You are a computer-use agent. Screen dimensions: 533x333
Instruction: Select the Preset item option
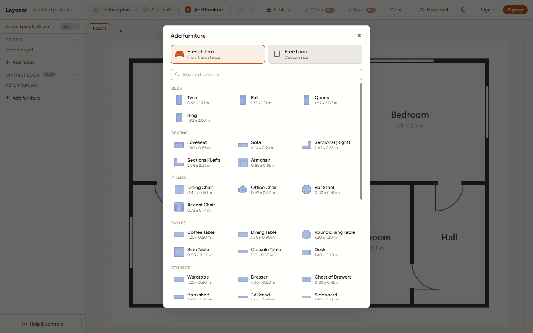pos(218,54)
